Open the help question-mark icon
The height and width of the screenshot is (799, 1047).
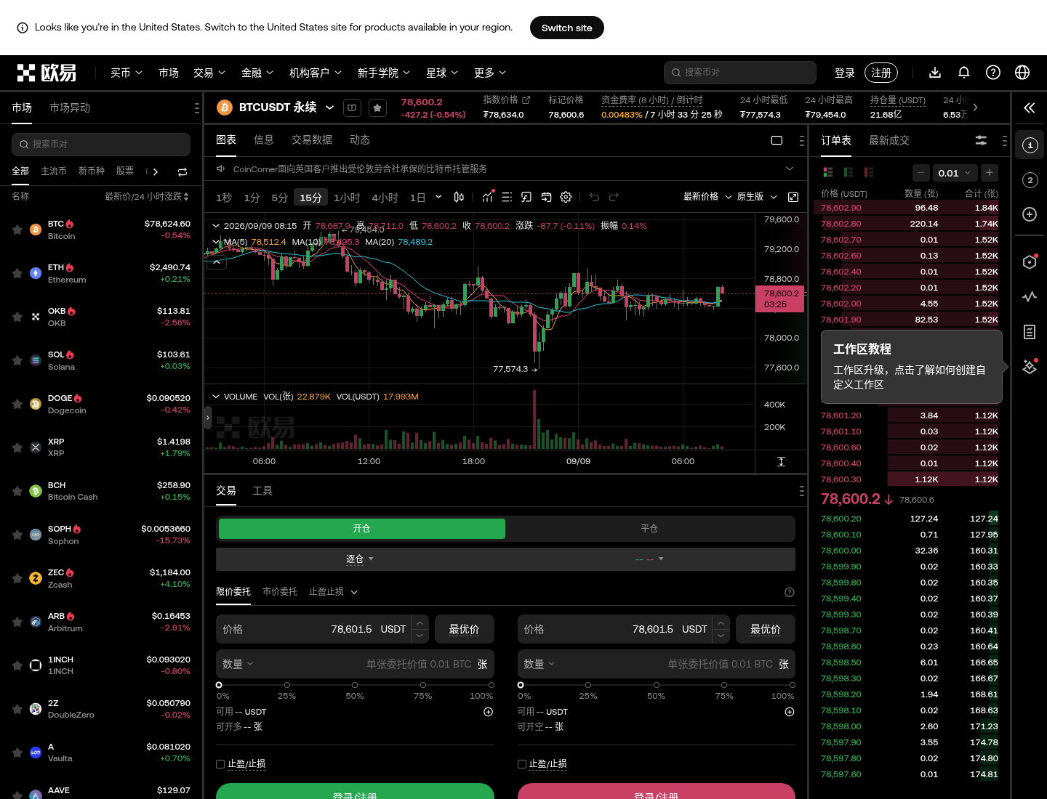click(993, 73)
